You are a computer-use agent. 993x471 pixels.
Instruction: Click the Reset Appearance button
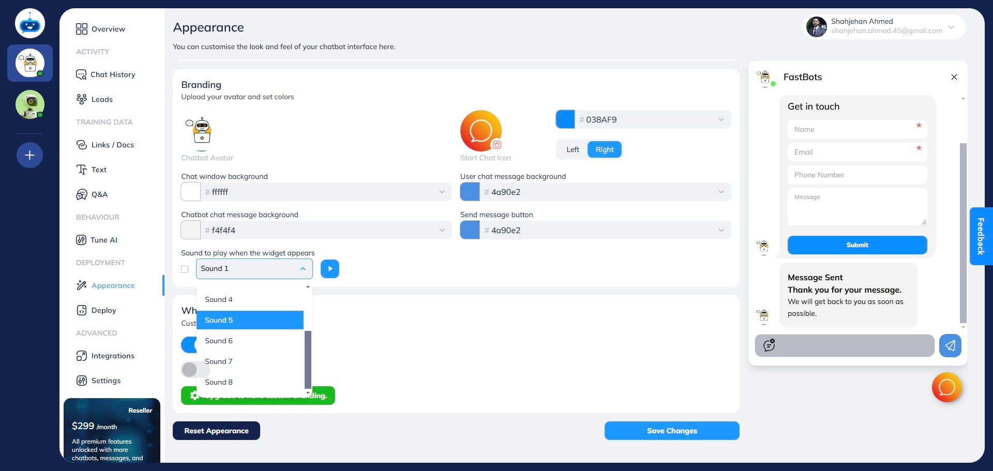point(216,431)
